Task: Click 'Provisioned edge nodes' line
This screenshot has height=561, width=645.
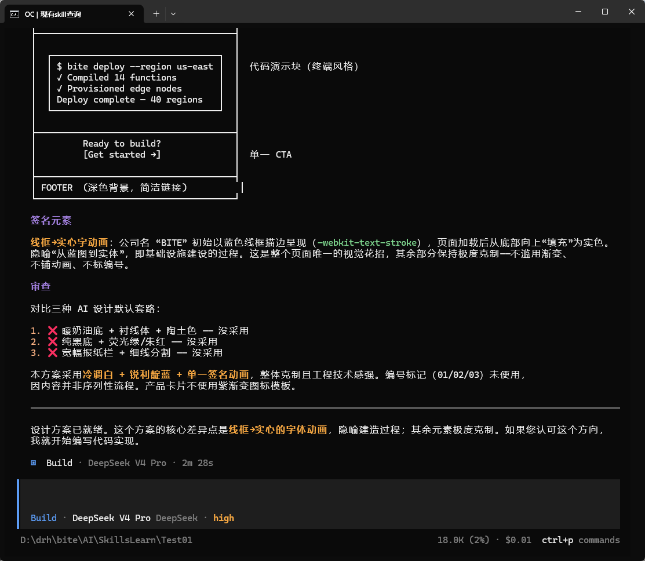Action: 119,89
